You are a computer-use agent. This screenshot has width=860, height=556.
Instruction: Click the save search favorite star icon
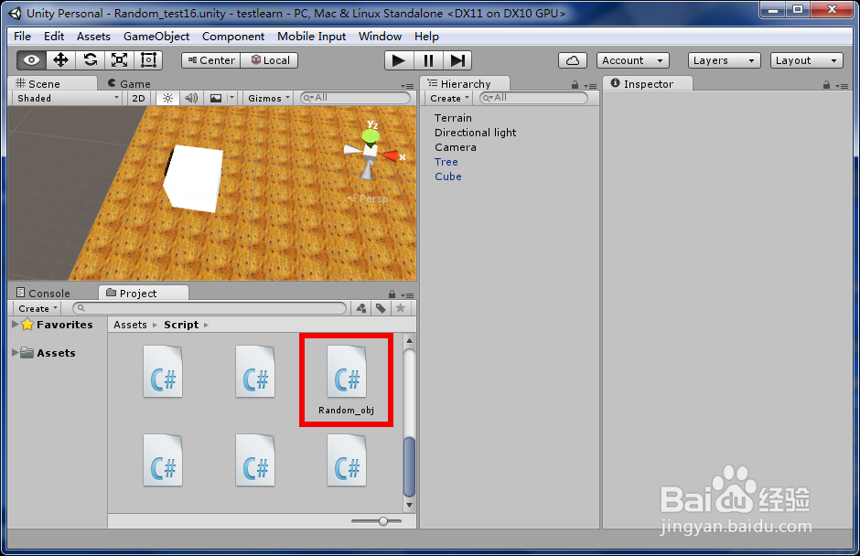click(401, 309)
